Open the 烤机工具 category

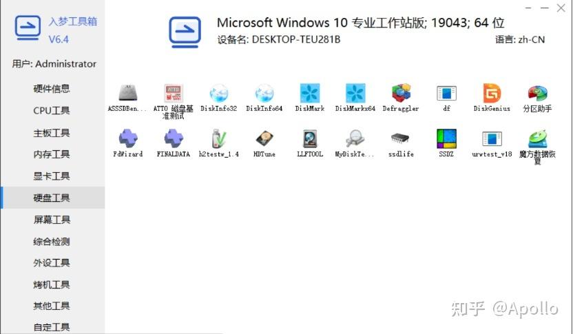[x=52, y=285]
